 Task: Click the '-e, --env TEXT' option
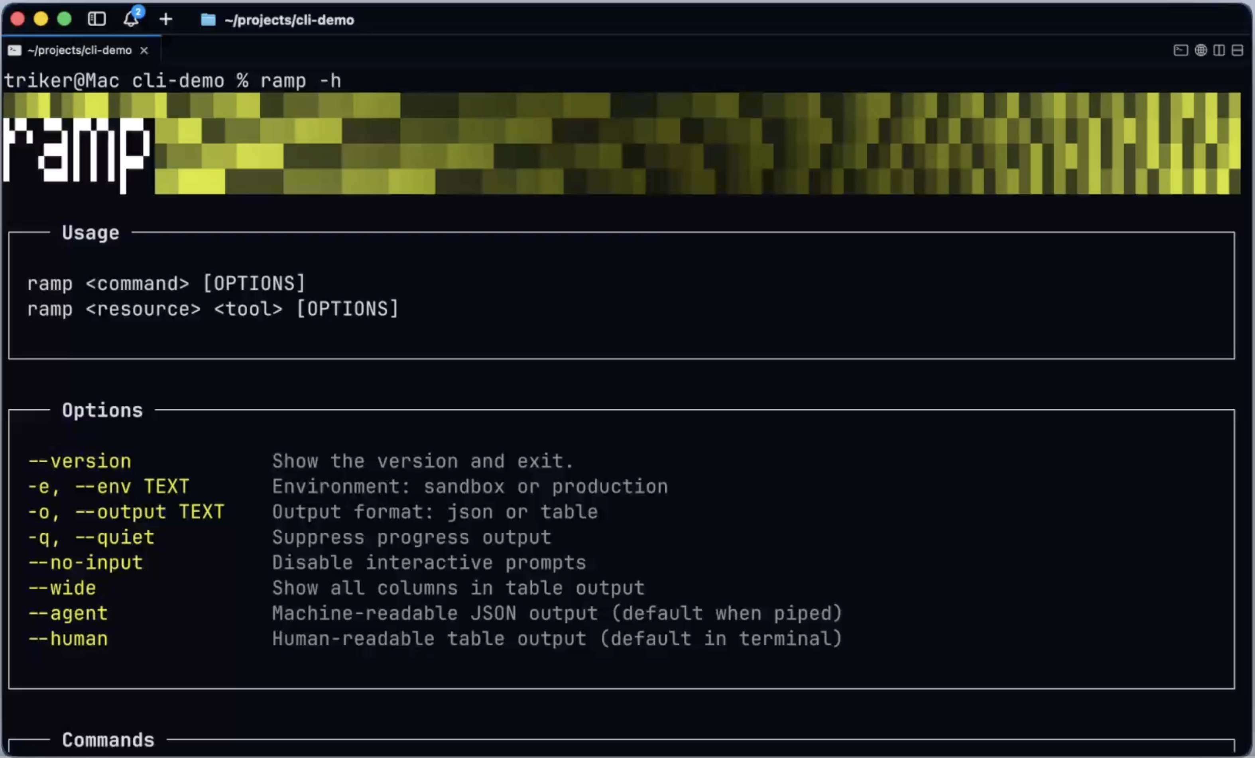pos(108,487)
